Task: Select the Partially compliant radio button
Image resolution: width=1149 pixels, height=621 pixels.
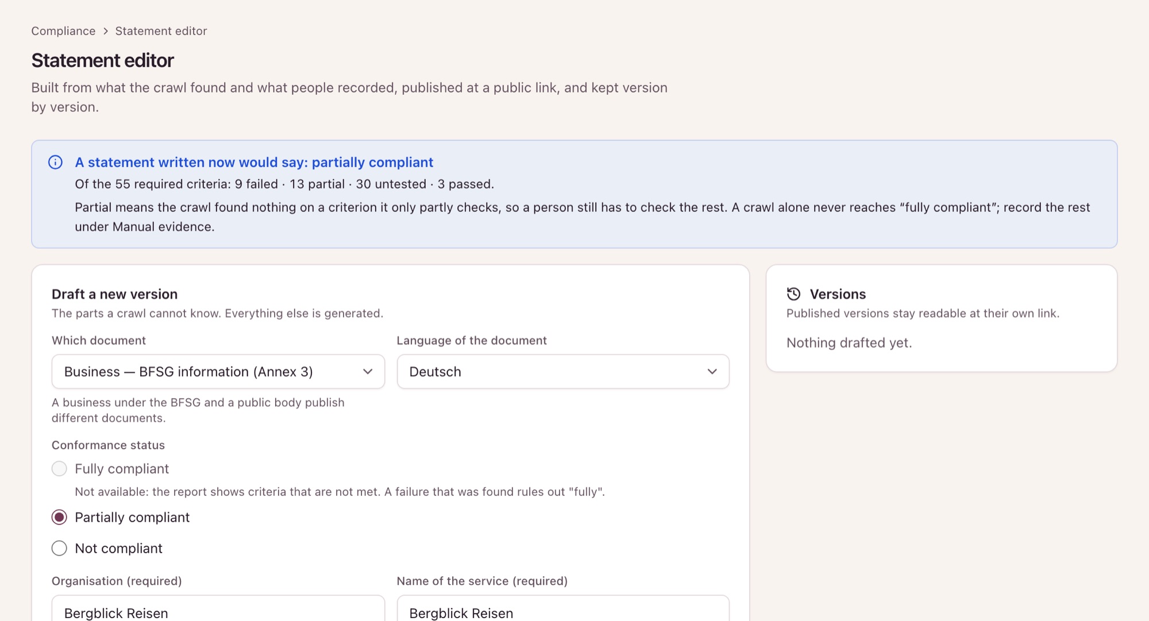Action: coord(59,517)
